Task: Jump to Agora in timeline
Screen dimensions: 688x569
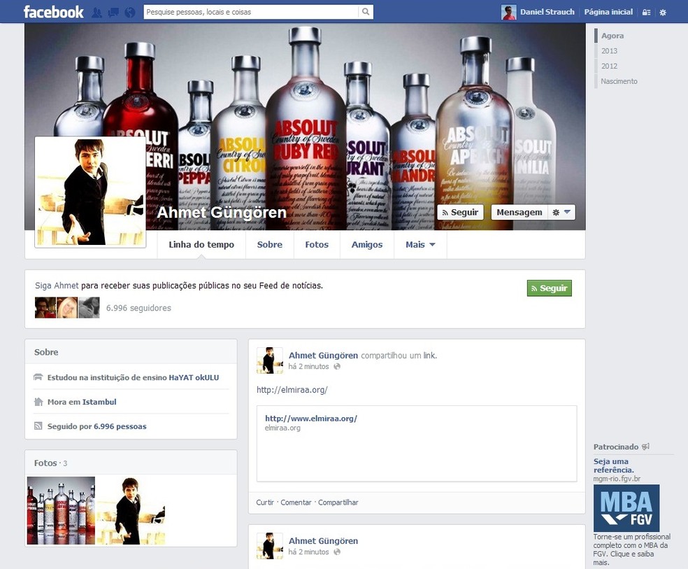Action: click(x=612, y=36)
